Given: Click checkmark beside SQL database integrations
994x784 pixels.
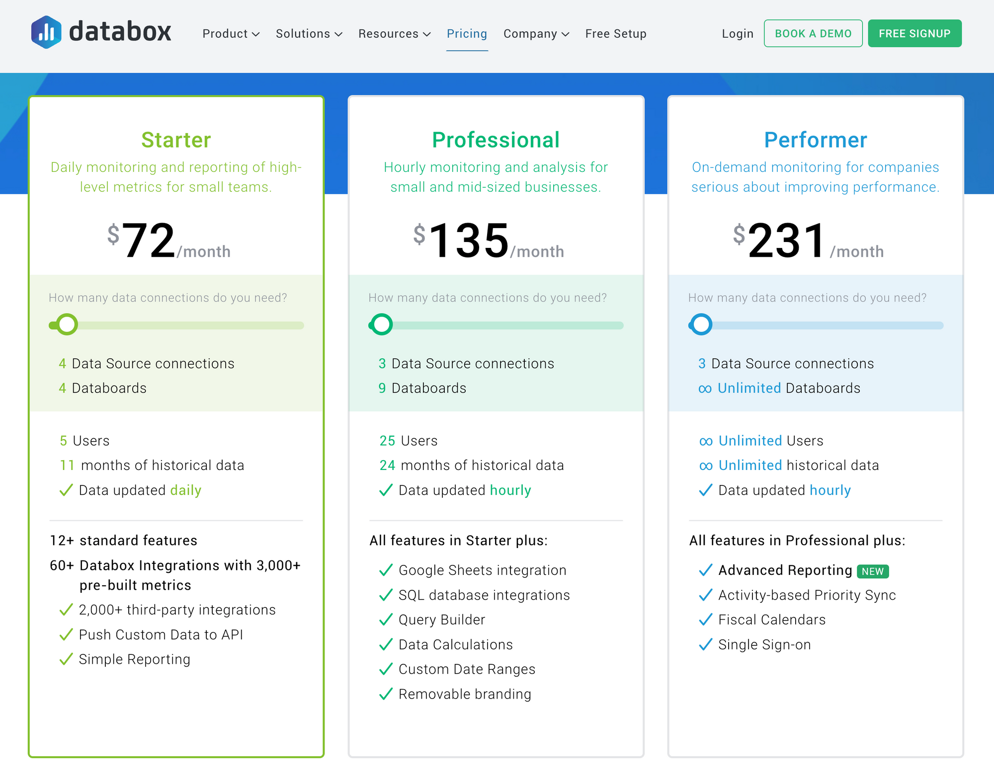Looking at the screenshot, I should [x=386, y=595].
